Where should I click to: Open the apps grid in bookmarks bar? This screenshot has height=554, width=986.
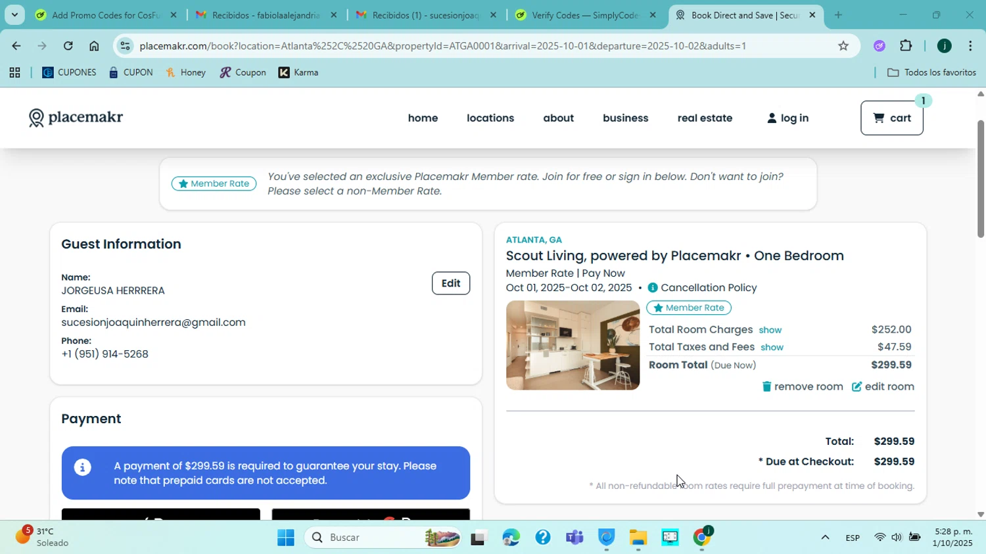coord(14,72)
